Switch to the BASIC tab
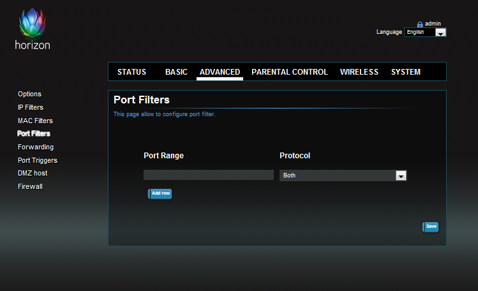Screen dimensions: 478x291 pyautogui.click(x=176, y=72)
